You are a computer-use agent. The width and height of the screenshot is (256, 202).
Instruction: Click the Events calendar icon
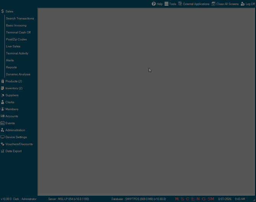click(x=2, y=123)
